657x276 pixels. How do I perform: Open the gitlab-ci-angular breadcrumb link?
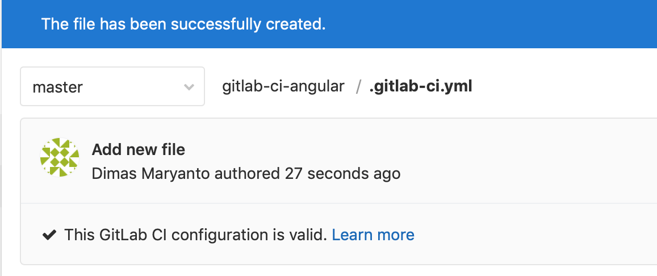click(283, 86)
